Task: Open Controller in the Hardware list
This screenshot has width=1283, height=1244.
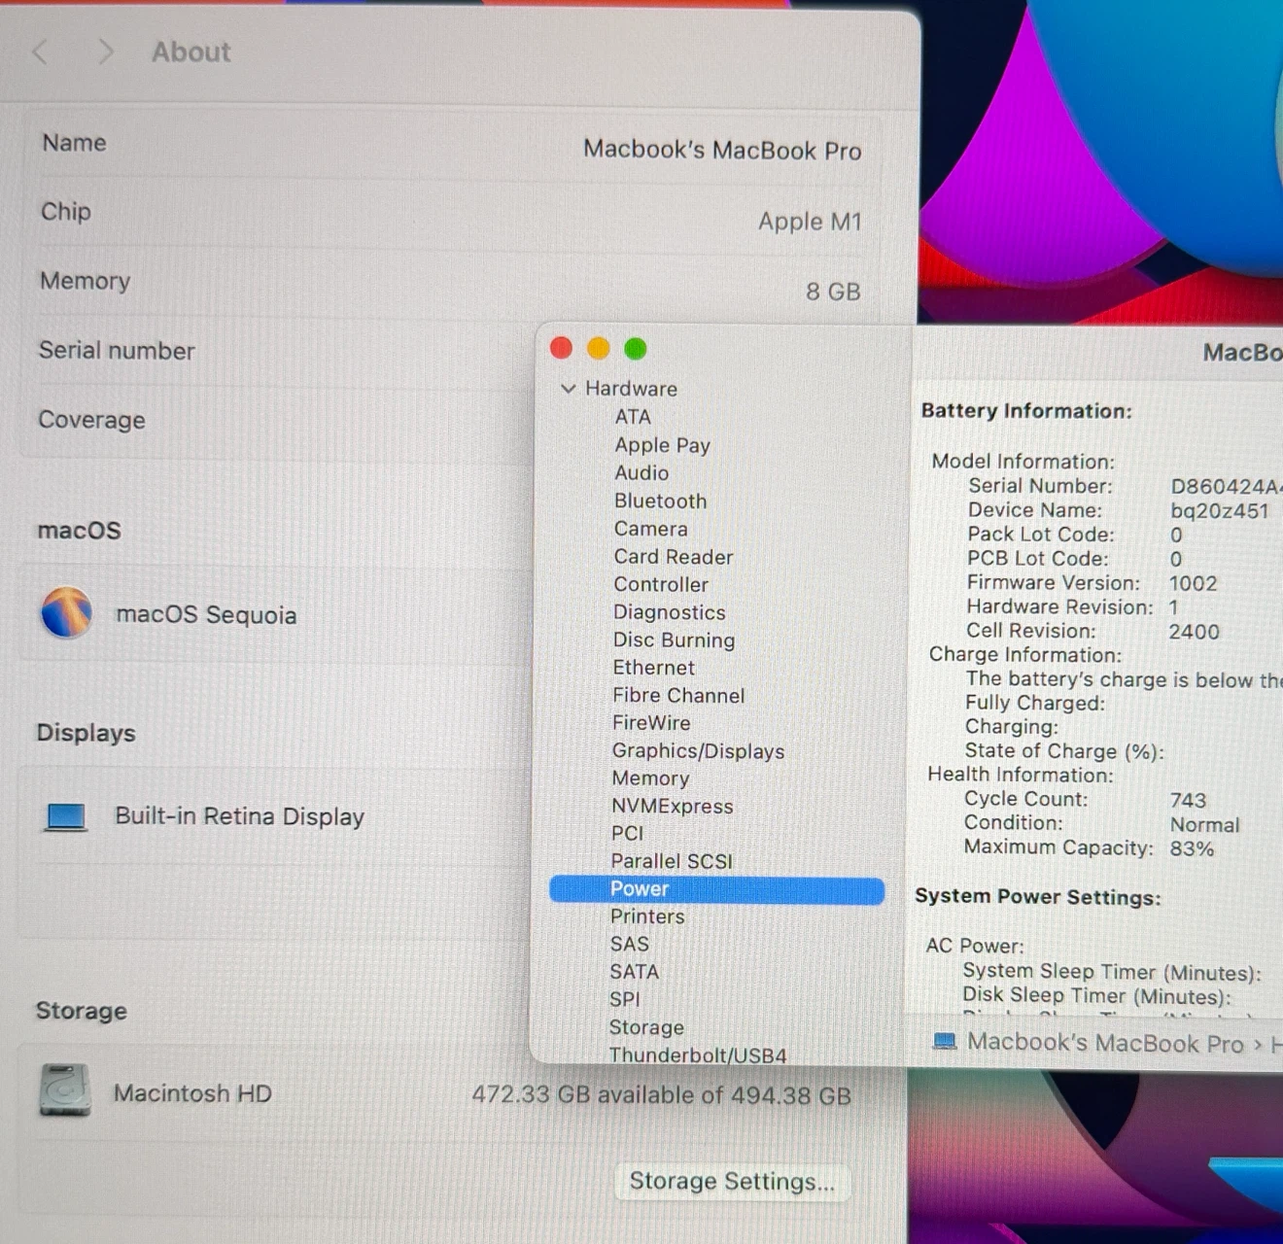Action: coord(661,584)
